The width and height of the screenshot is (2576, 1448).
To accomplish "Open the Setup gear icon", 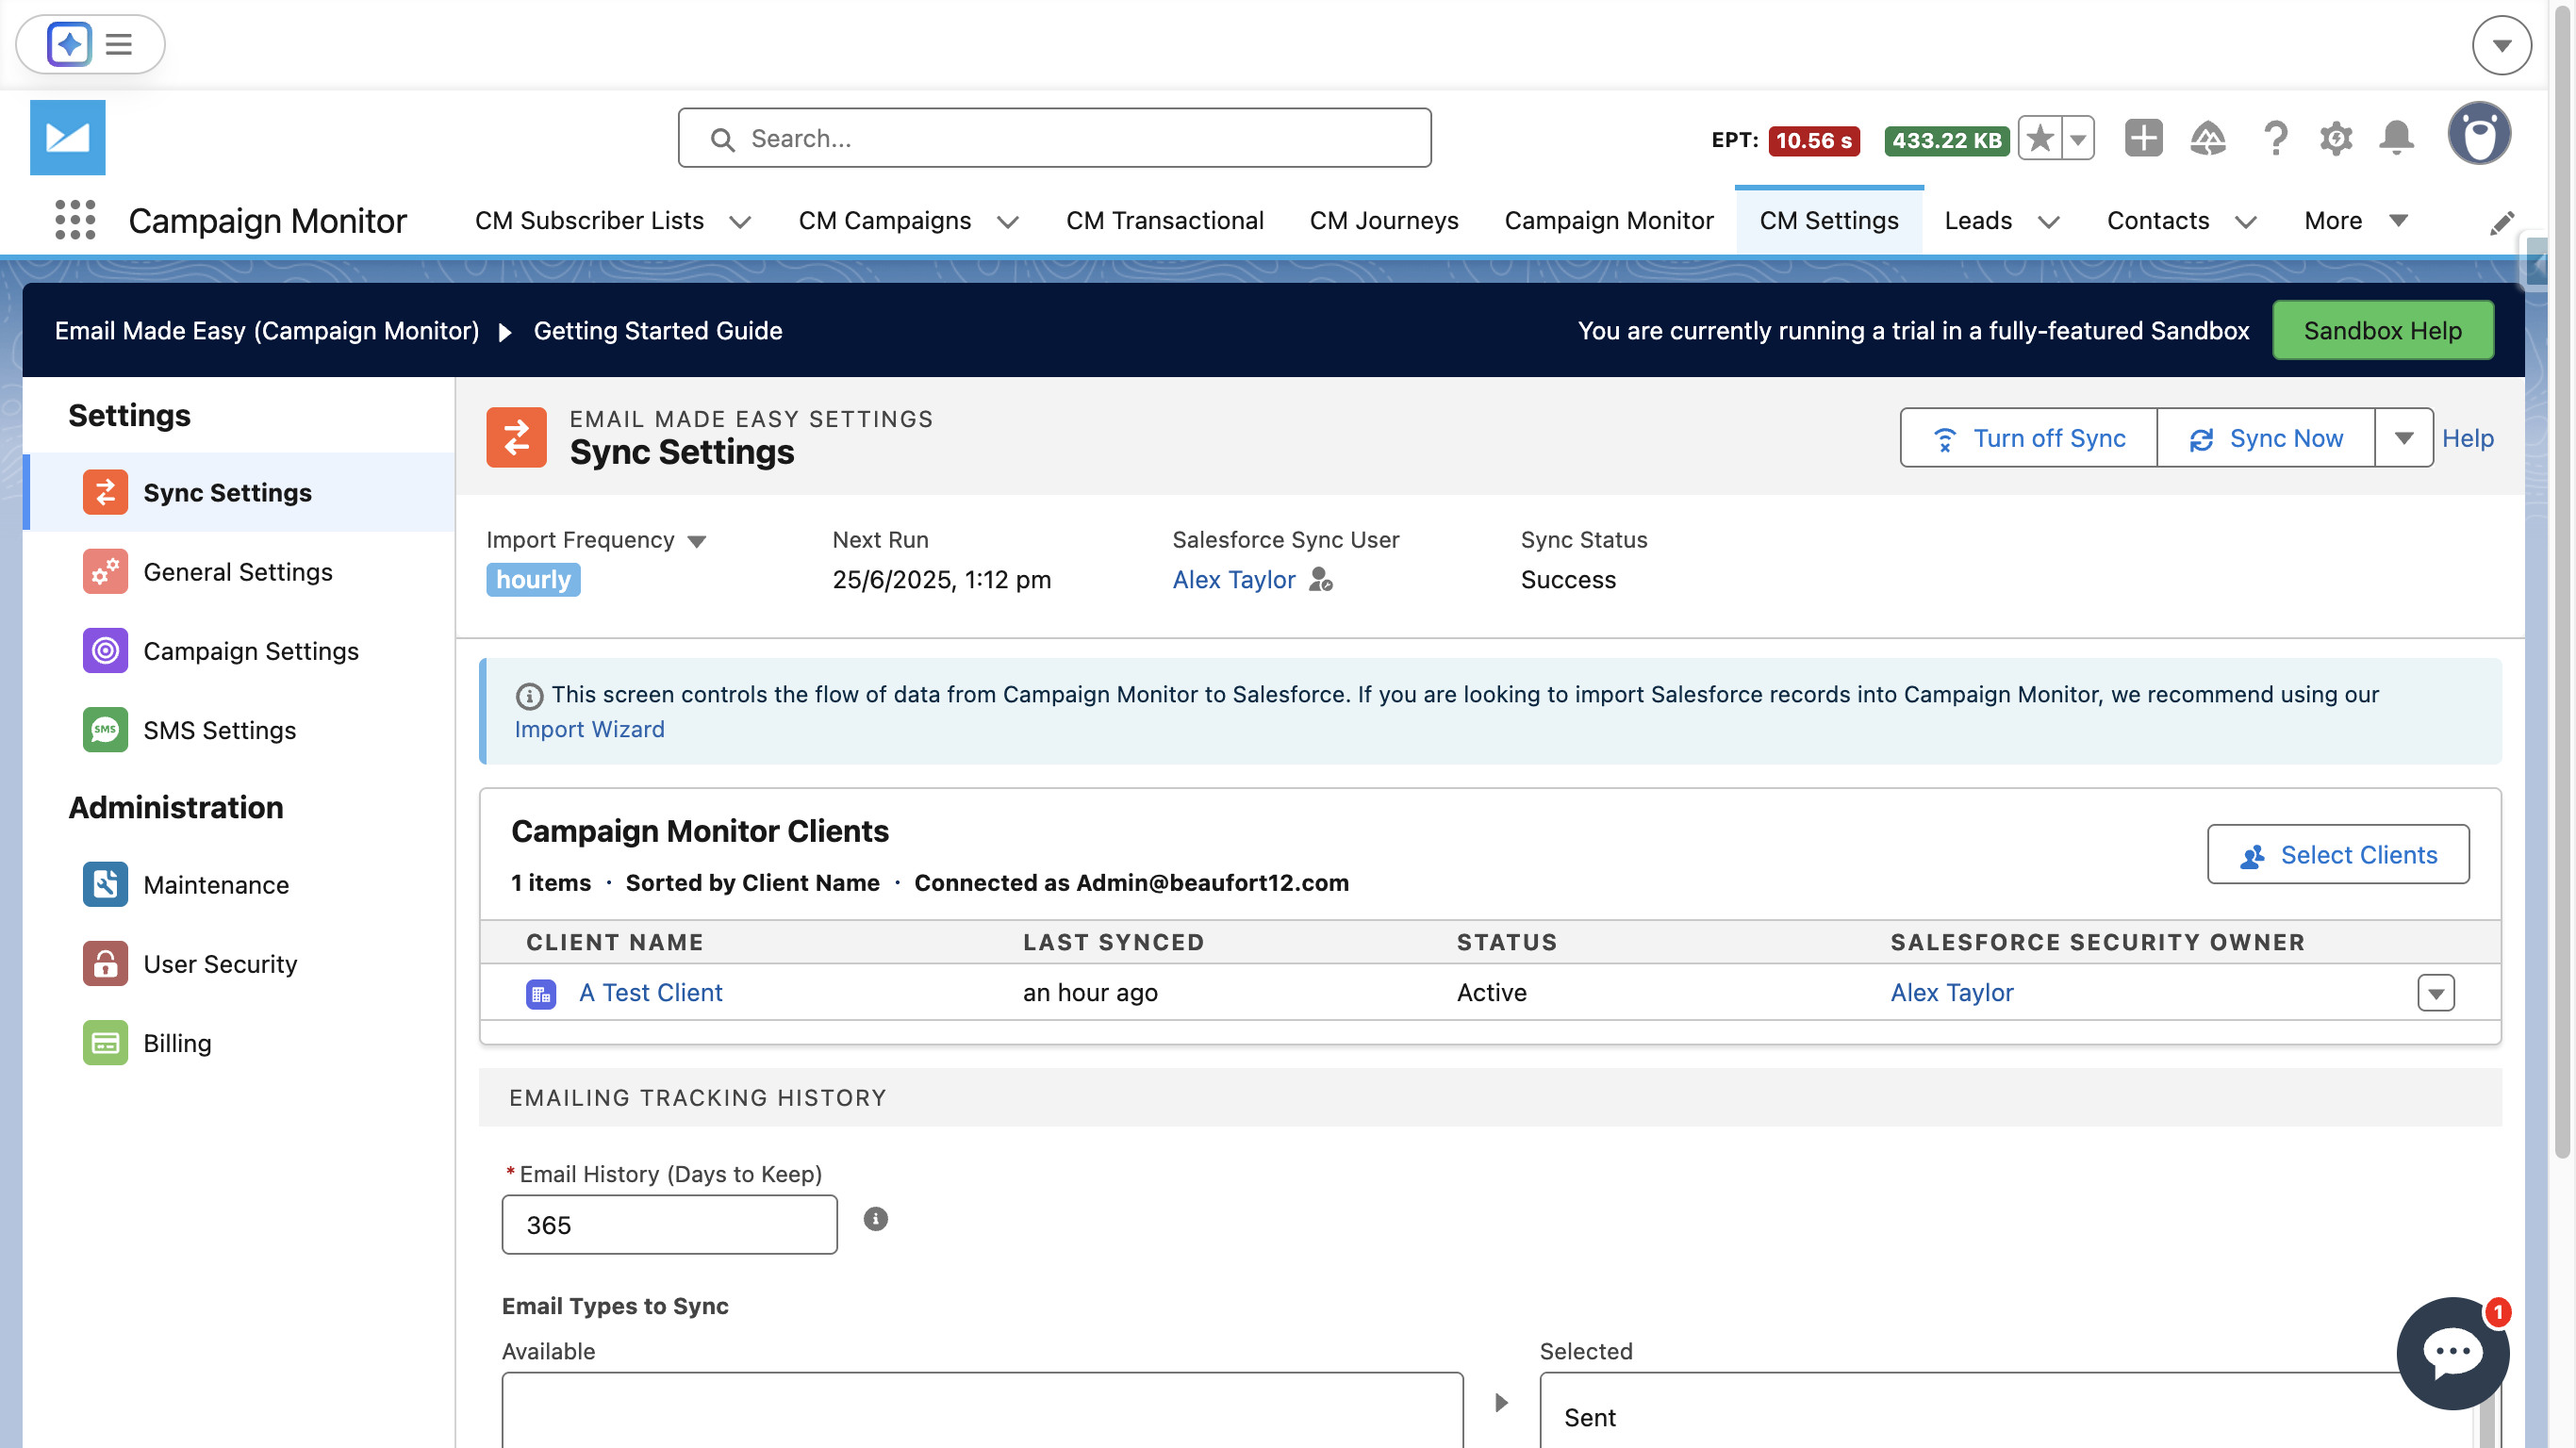I will [2336, 138].
